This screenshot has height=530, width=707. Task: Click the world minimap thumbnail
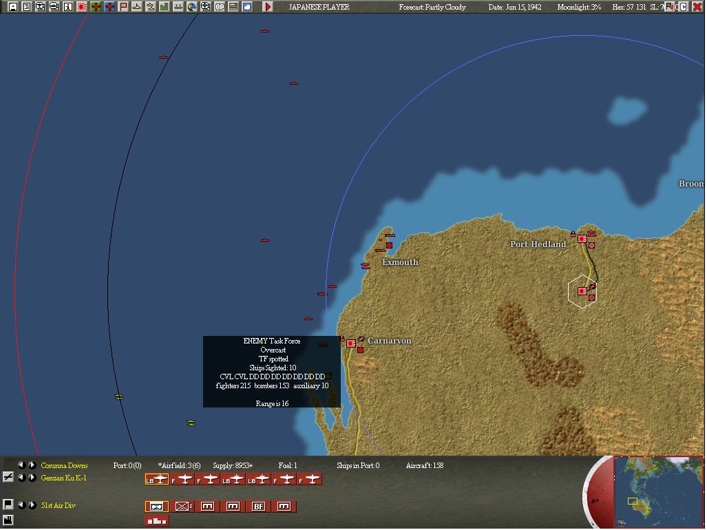658,491
